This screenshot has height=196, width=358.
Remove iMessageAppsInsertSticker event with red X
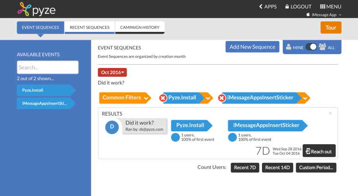[222, 98]
